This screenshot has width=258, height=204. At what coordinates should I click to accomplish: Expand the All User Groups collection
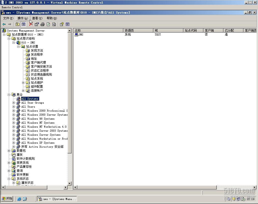tap(14, 103)
